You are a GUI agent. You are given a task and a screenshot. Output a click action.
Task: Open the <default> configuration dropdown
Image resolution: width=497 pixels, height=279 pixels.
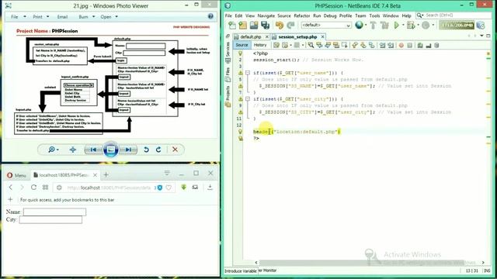[x=326, y=25]
